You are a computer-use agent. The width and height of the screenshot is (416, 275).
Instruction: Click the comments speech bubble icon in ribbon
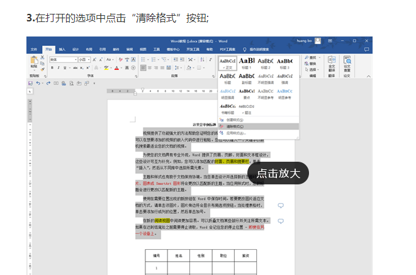pyautogui.click(x=367, y=49)
